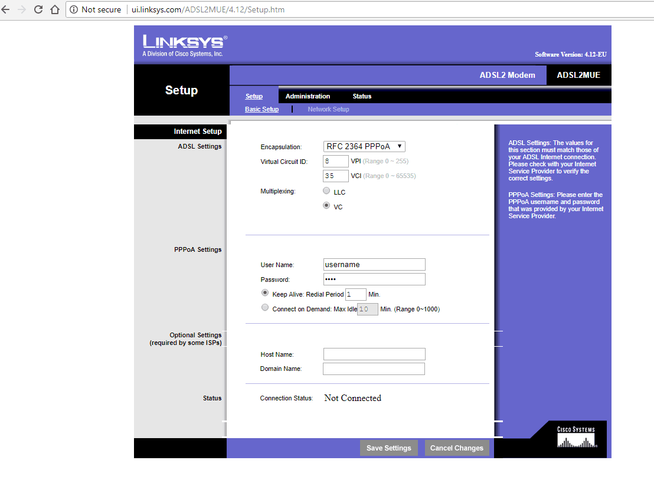Go back with the browser back arrow
Image resolution: width=654 pixels, height=480 pixels.
click(5, 9)
